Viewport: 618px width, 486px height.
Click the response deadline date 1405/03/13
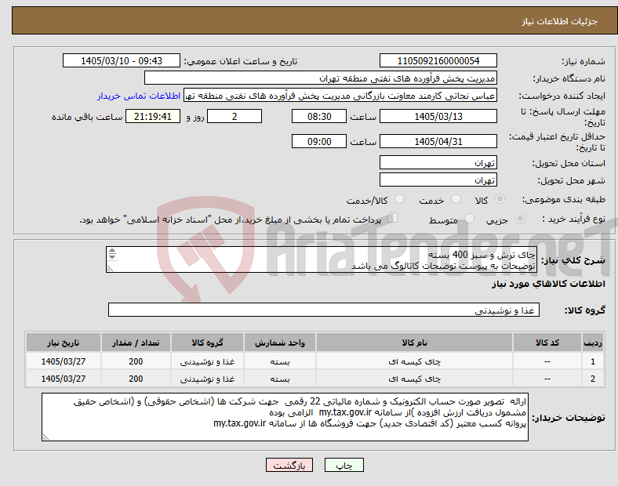click(438, 117)
